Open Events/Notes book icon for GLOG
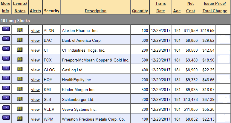Image resolution: width=231 pixels, height=123 pixels. coord(20,69)
